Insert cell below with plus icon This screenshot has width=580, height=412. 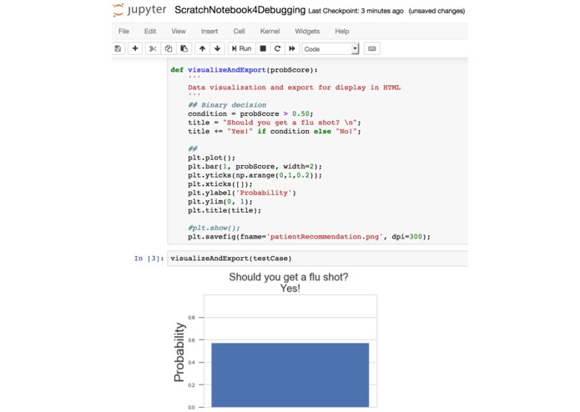click(x=135, y=48)
